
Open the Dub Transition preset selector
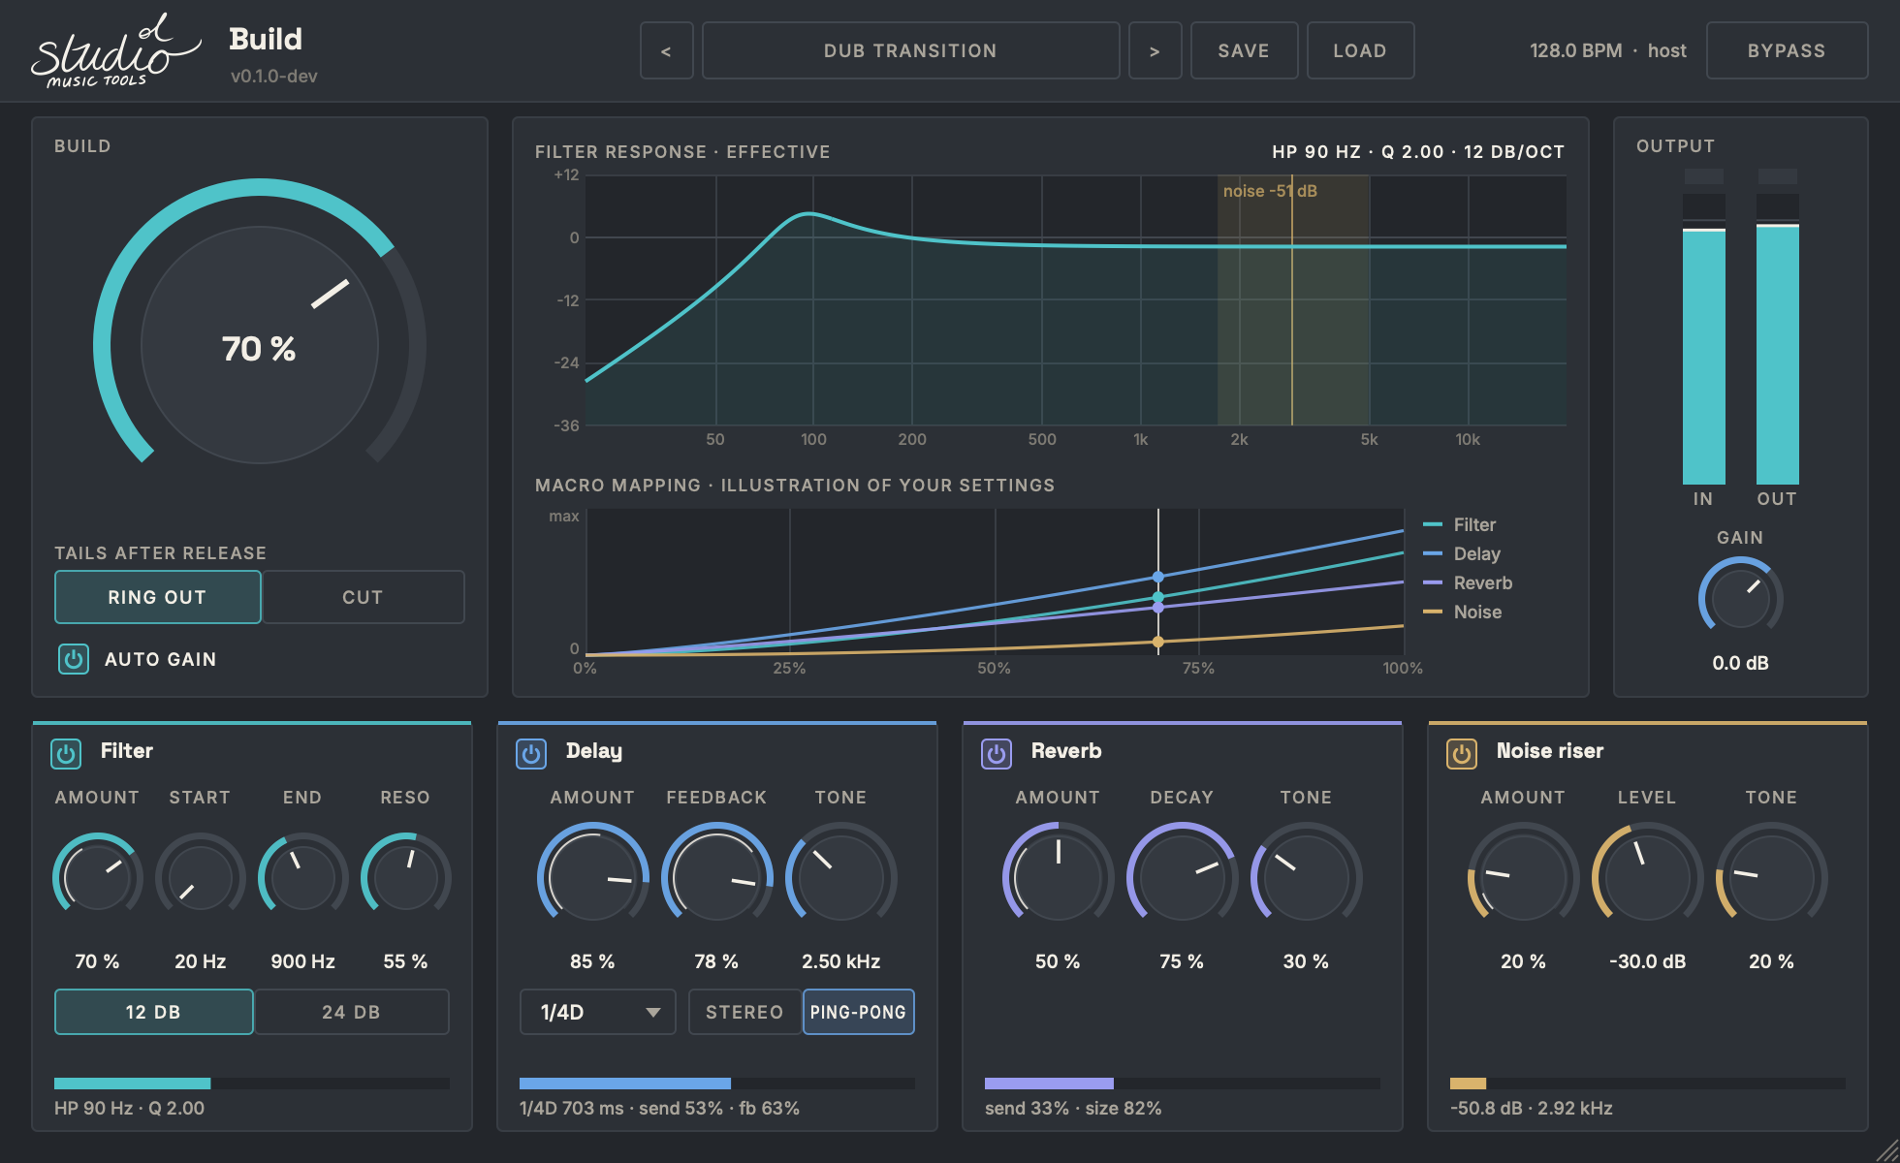pos(911,50)
